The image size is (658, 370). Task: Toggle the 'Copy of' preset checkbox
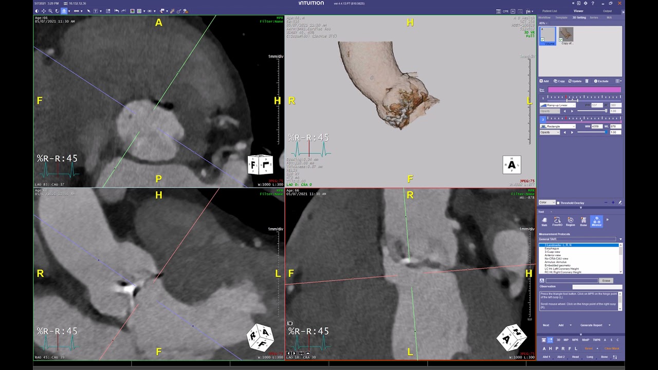pos(561,40)
